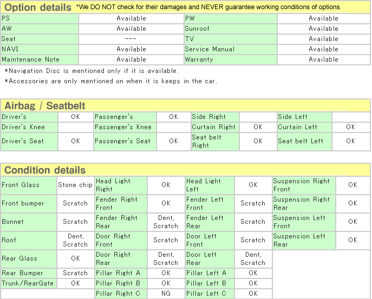Select the Stone chip value for Front Glass

pyautogui.click(x=75, y=185)
